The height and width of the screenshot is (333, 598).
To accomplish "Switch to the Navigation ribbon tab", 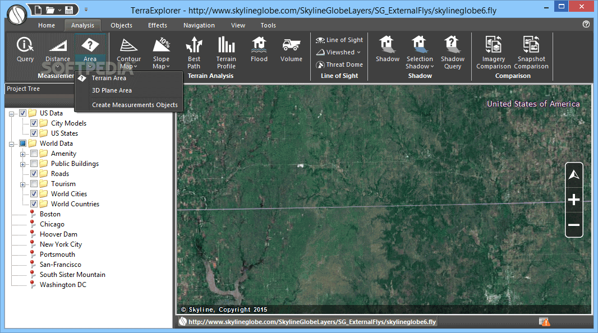I will (199, 25).
